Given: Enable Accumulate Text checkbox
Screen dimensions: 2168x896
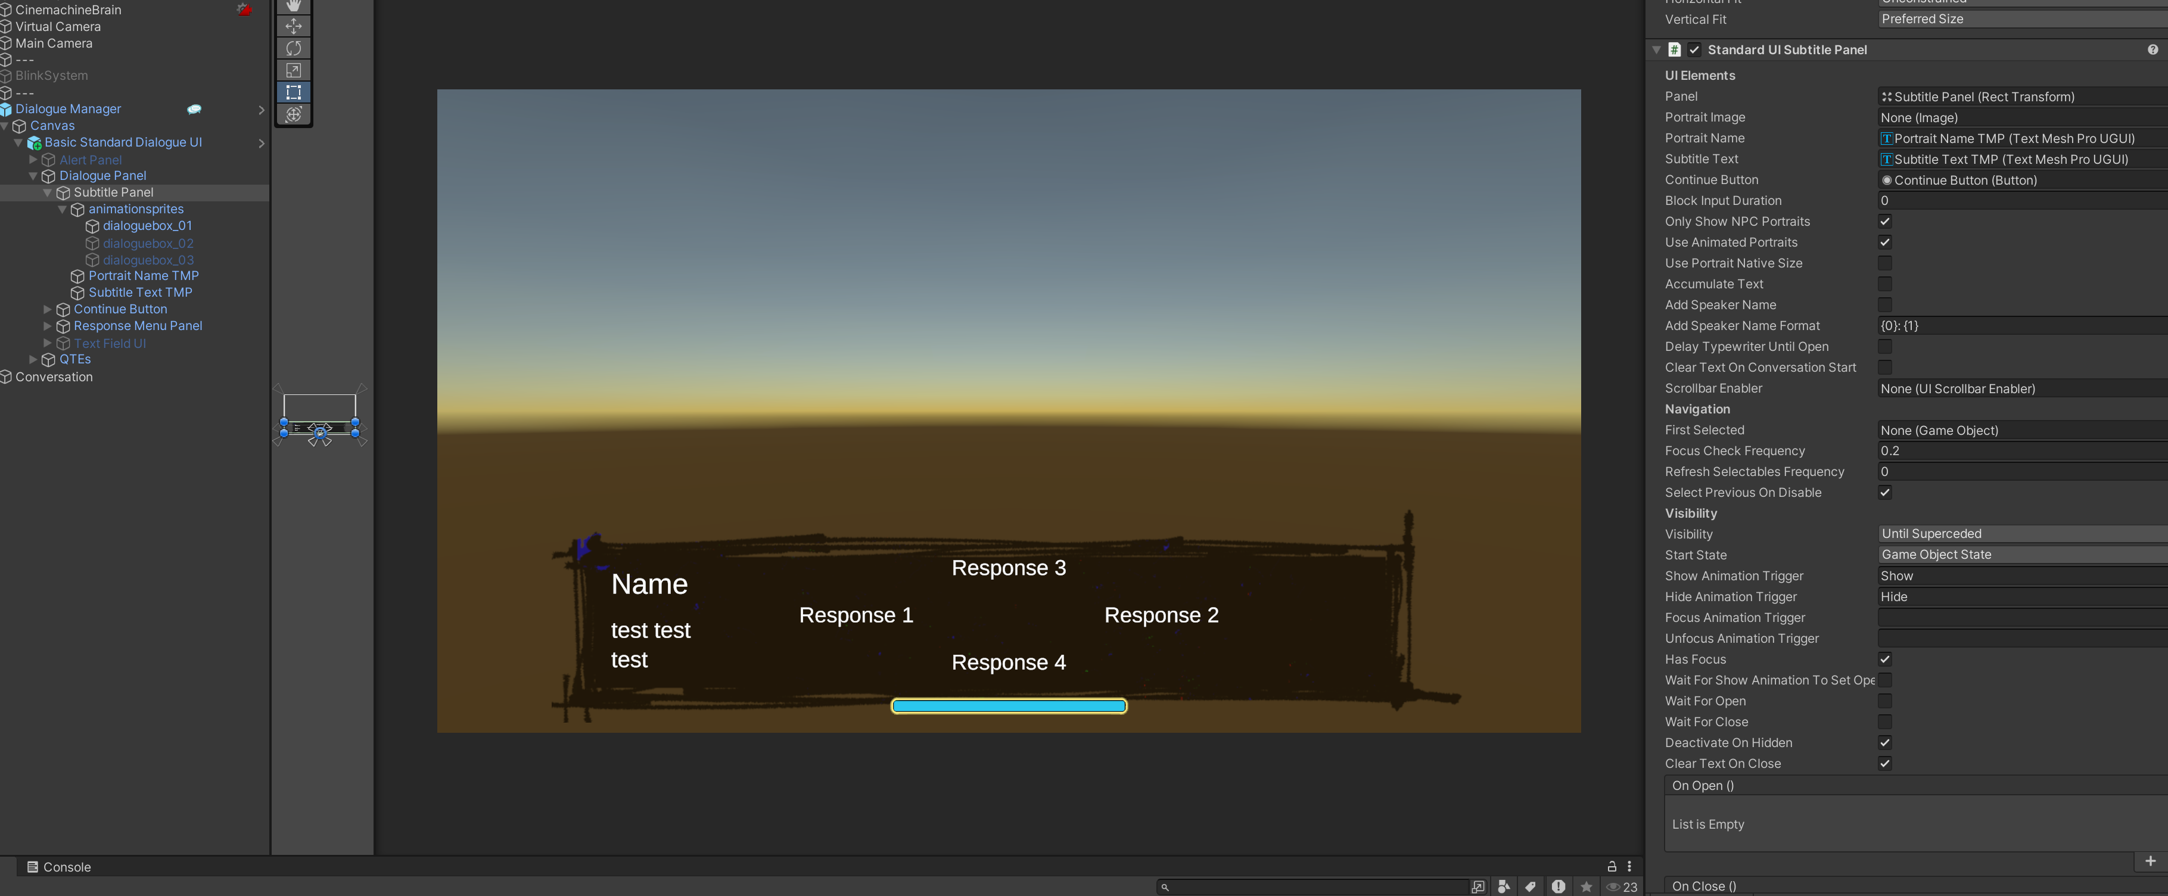Looking at the screenshot, I should tap(1885, 284).
